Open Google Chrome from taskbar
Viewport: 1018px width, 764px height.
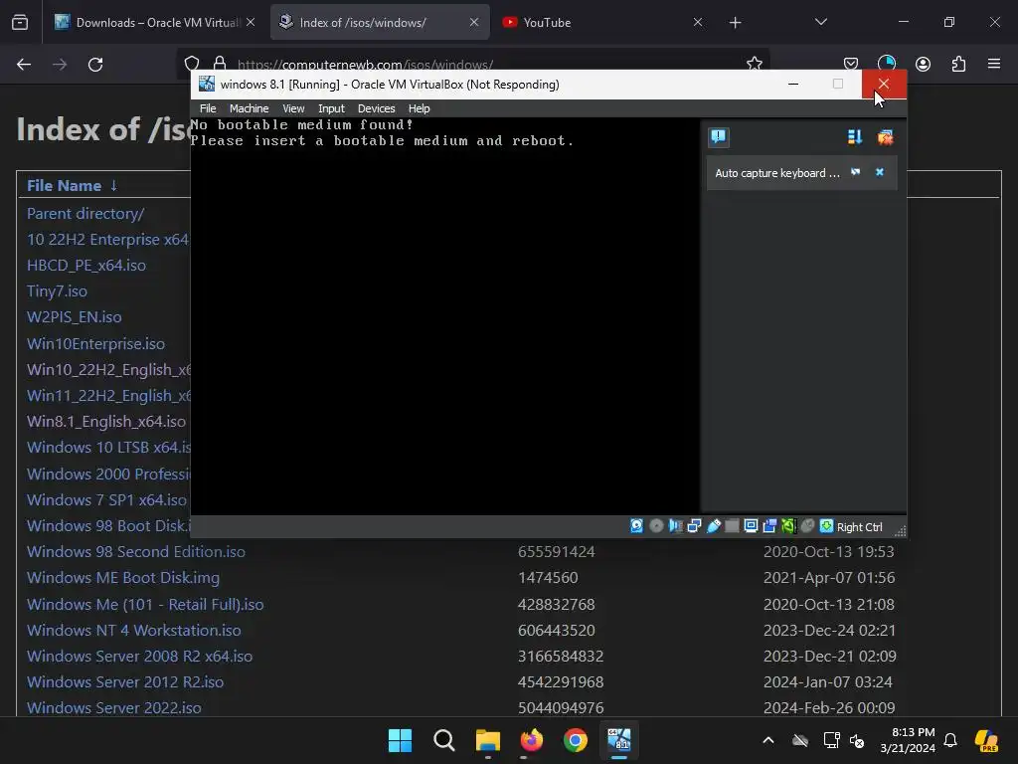click(576, 740)
